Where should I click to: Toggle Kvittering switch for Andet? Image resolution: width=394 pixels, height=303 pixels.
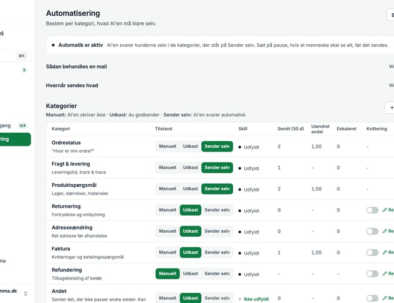pyautogui.click(x=372, y=298)
